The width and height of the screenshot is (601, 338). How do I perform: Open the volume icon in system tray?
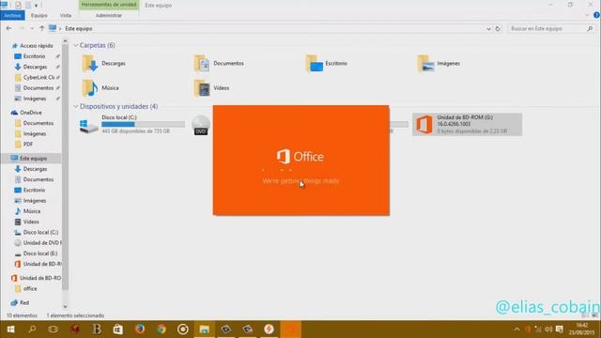548,330
